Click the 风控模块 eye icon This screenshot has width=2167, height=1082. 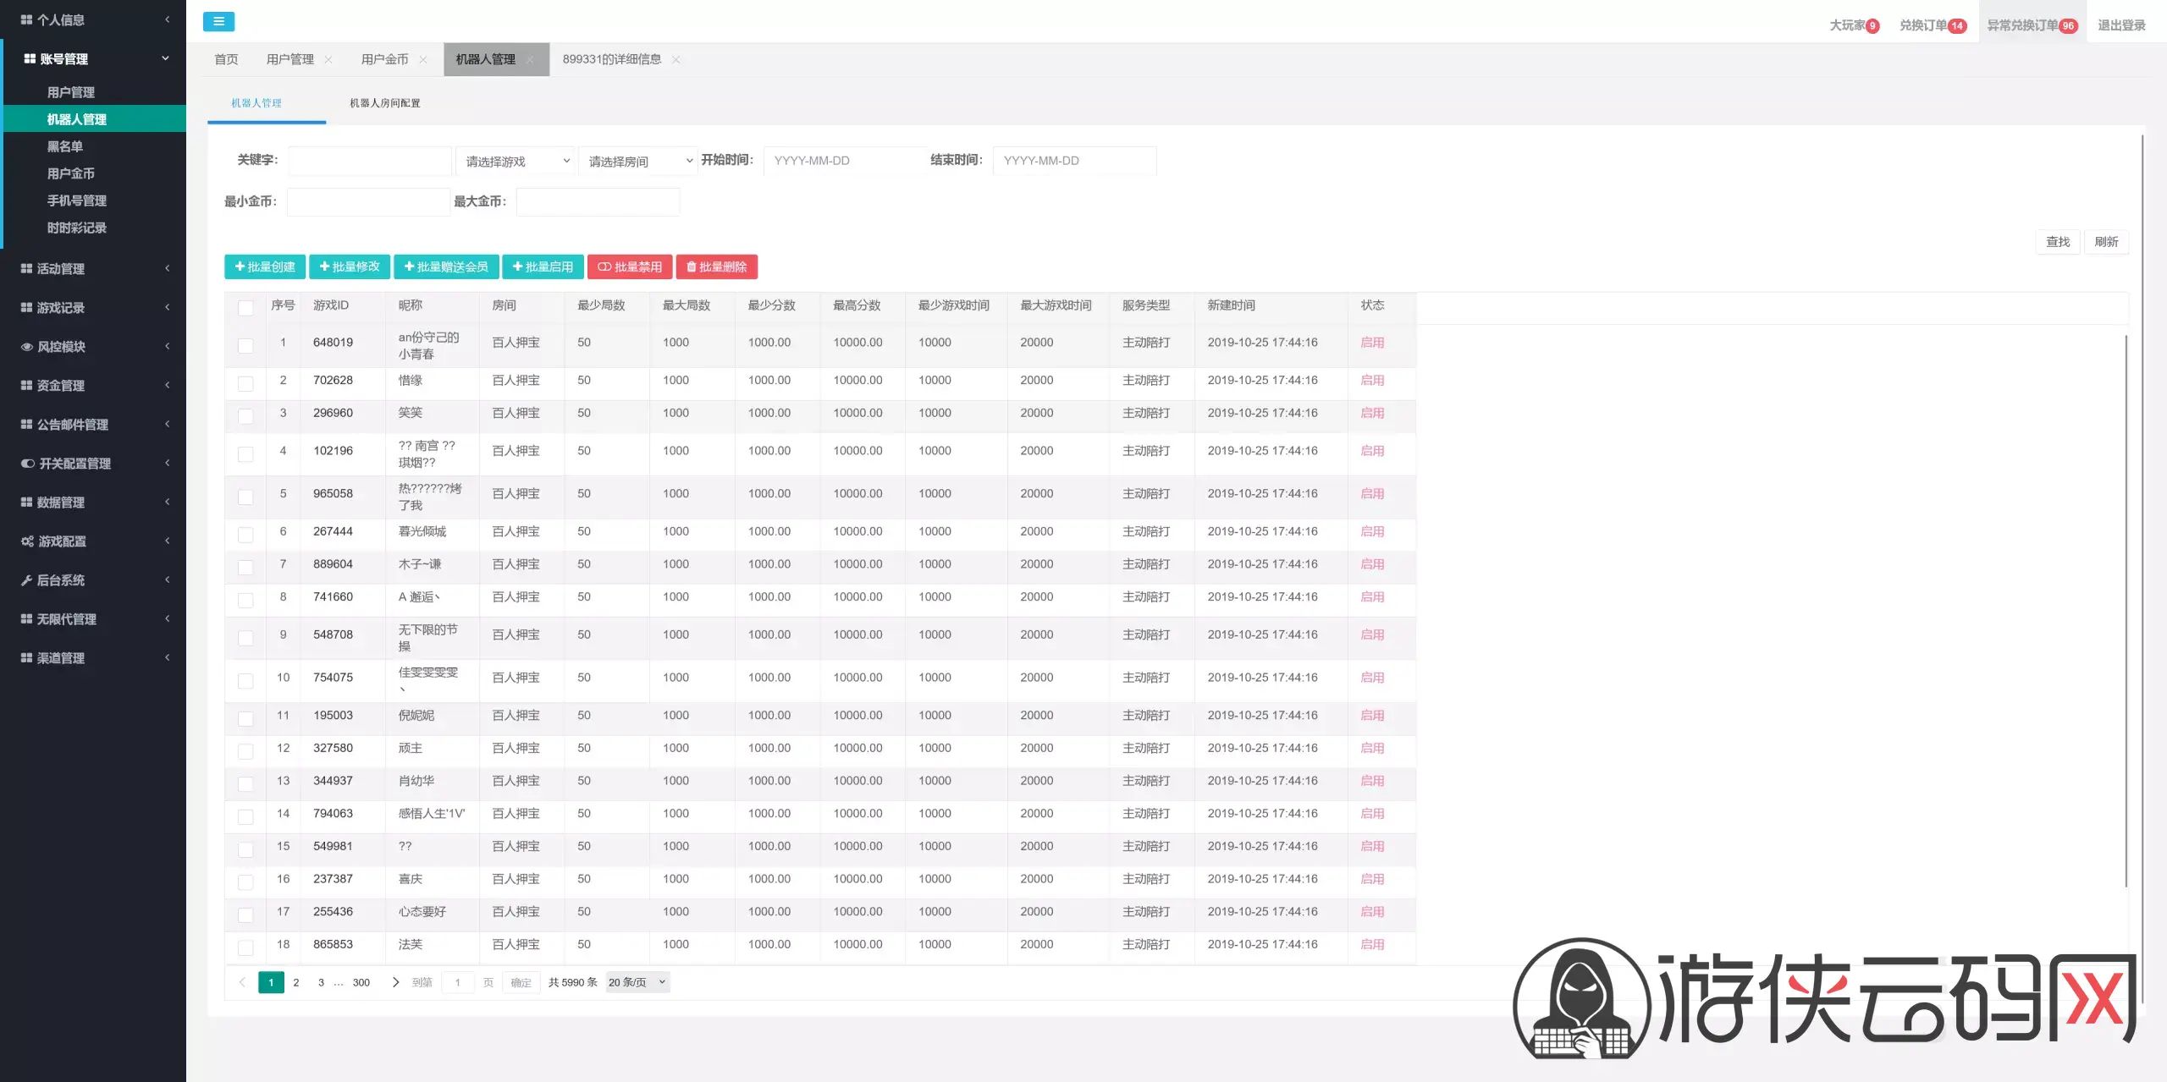pyautogui.click(x=26, y=347)
